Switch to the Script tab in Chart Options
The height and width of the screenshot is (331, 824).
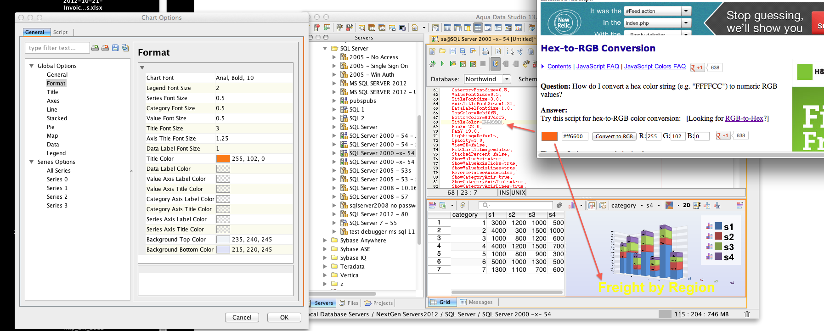(60, 32)
